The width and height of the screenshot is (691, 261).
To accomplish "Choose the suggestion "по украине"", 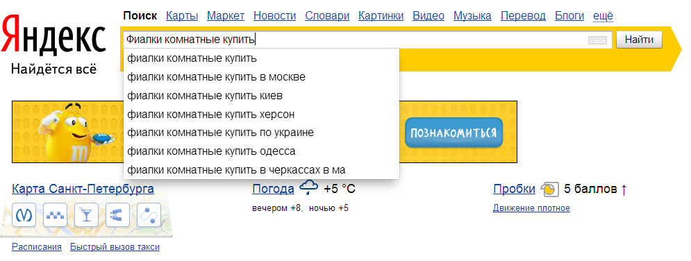I will (x=261, y=133).
